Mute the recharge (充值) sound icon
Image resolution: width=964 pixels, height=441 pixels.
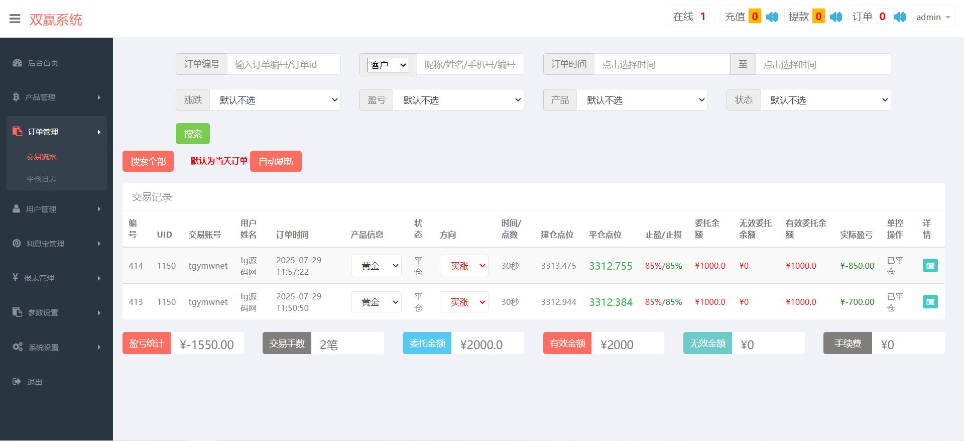(772, 17)
